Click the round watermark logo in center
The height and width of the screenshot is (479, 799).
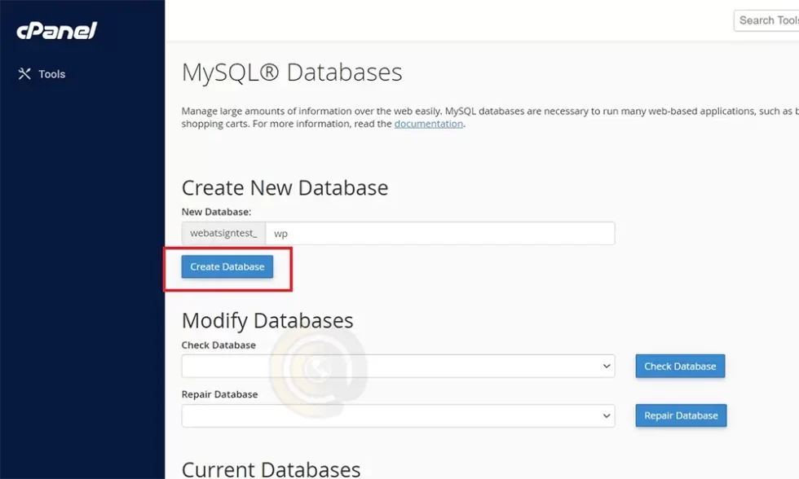(318, 368)
